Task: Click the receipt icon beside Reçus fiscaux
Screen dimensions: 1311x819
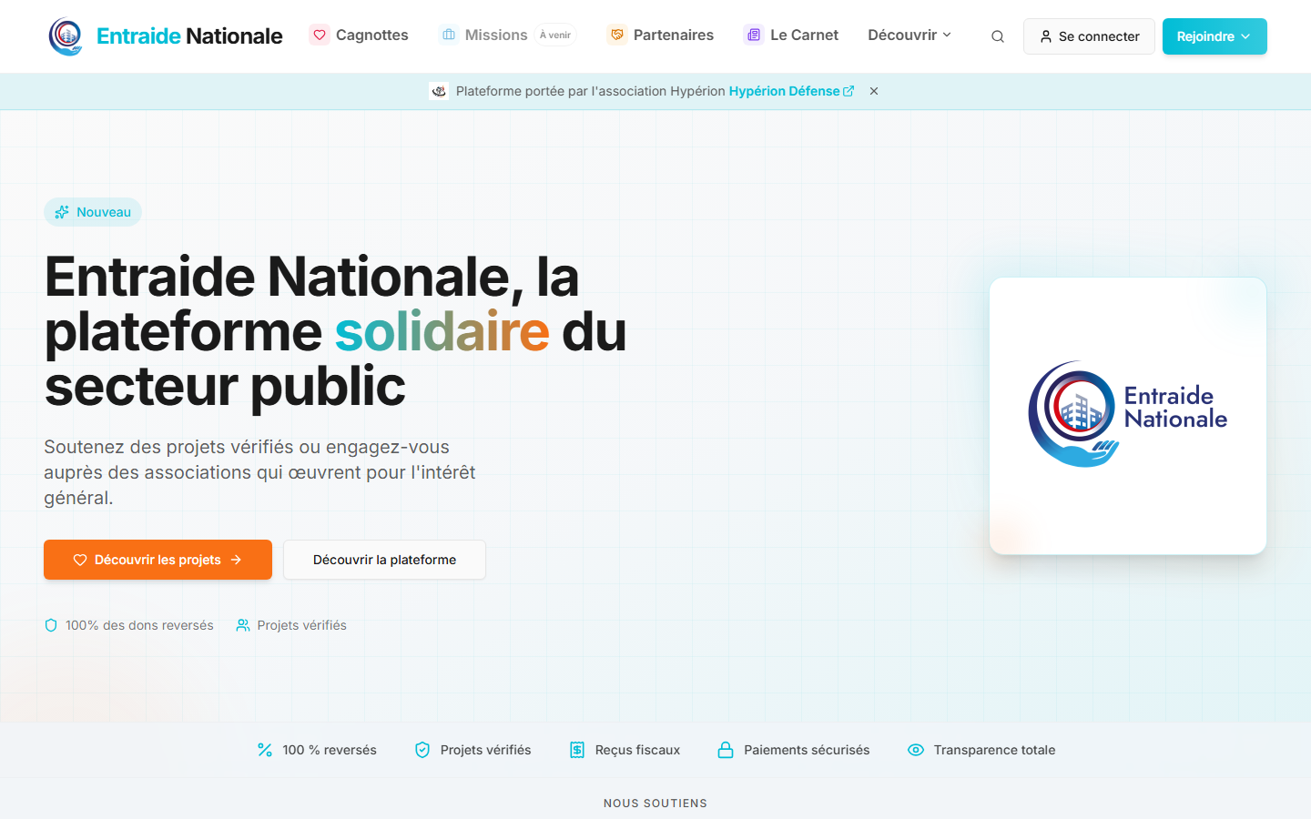Action: (x=577, y=750)
